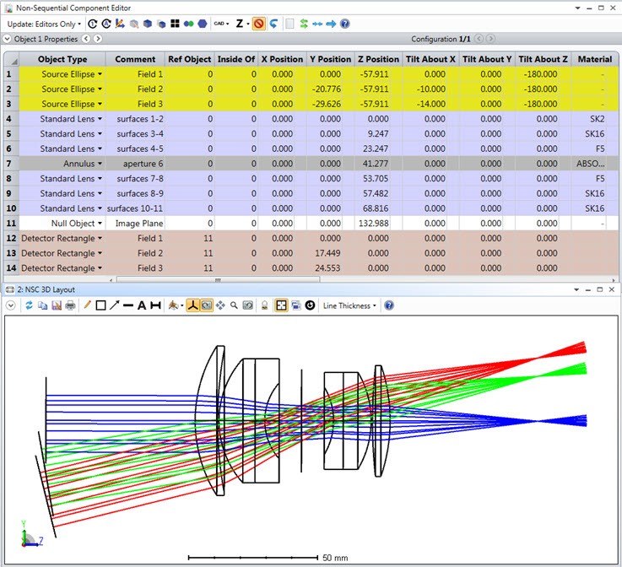Toggle the rotate view button in layout
Image resolution: width=622 pixels, height=567 pixels.
[x=206, y=305]
